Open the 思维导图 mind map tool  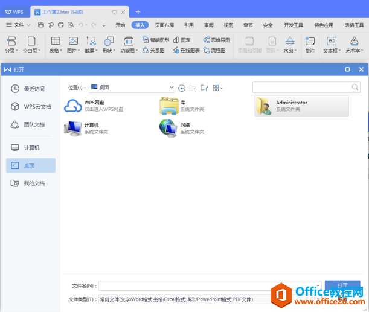pos(216,40)
